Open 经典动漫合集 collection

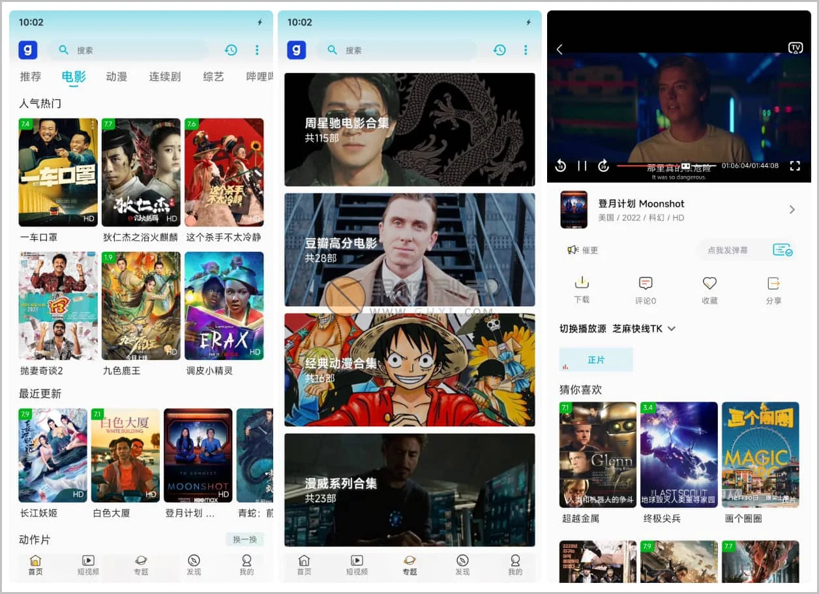click(410, 370)
